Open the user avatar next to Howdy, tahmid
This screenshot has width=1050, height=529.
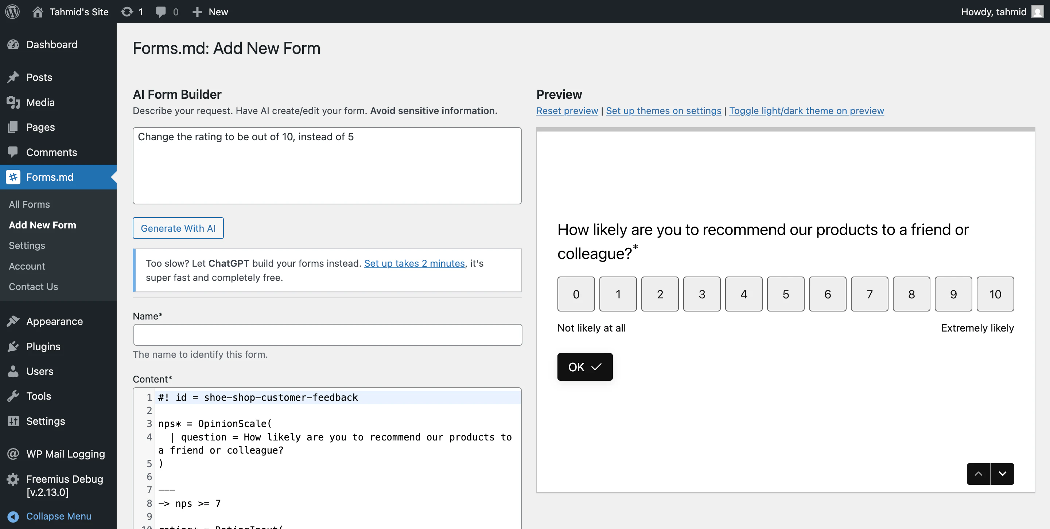point(1037,12)
